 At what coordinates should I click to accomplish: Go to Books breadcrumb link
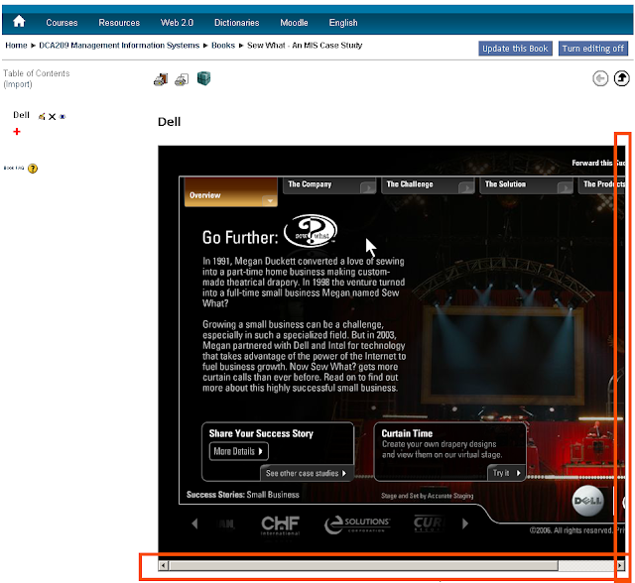(x=223, y=46)
